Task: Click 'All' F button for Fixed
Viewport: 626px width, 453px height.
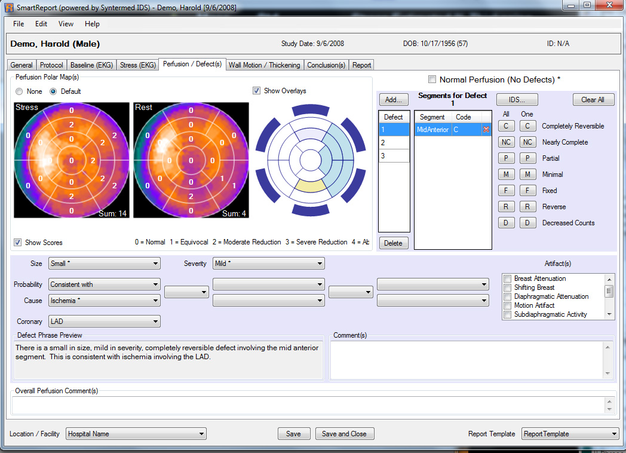Action: [x=506, y=191]
